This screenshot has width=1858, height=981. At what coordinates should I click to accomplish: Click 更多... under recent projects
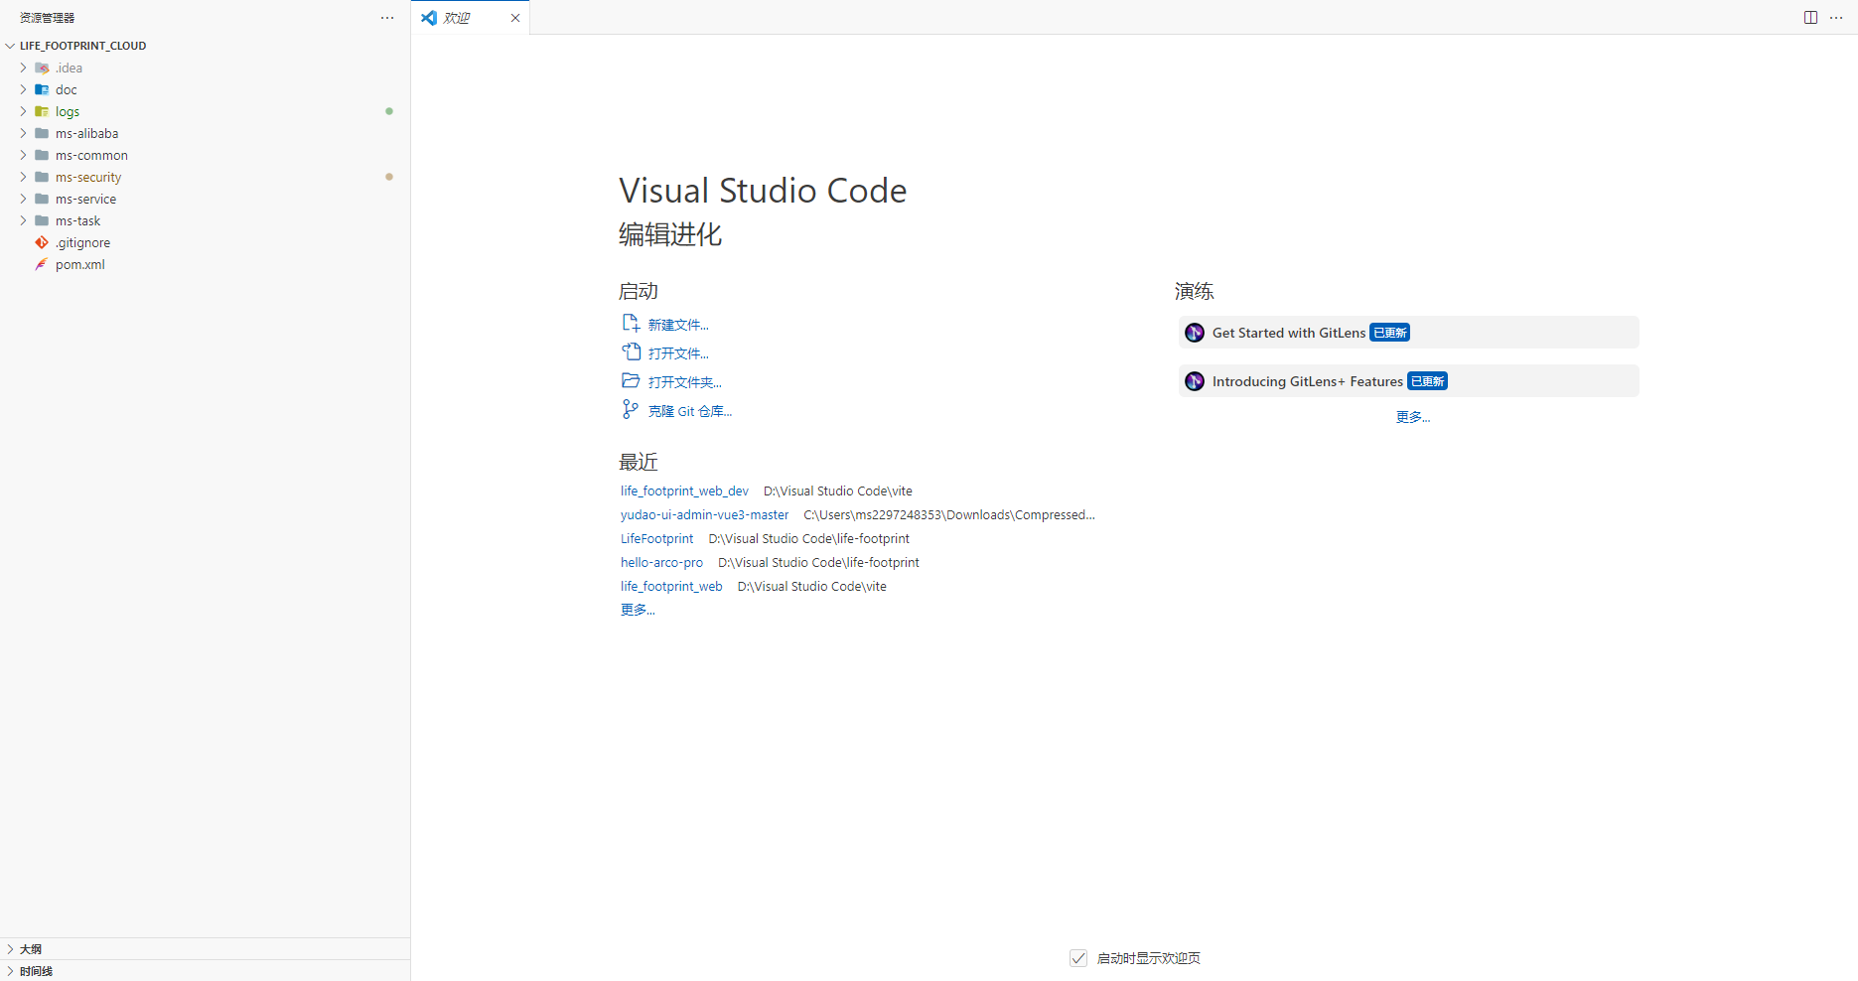coord(638,610)
